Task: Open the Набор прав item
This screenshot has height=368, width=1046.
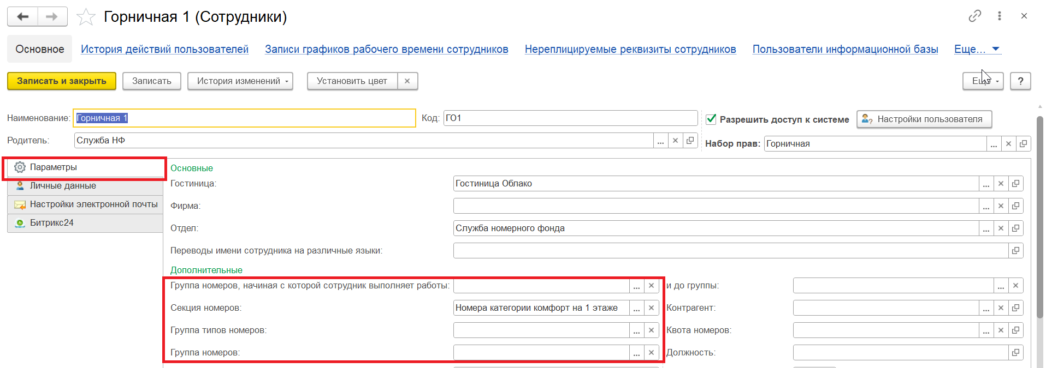Action: point(1023,144)
